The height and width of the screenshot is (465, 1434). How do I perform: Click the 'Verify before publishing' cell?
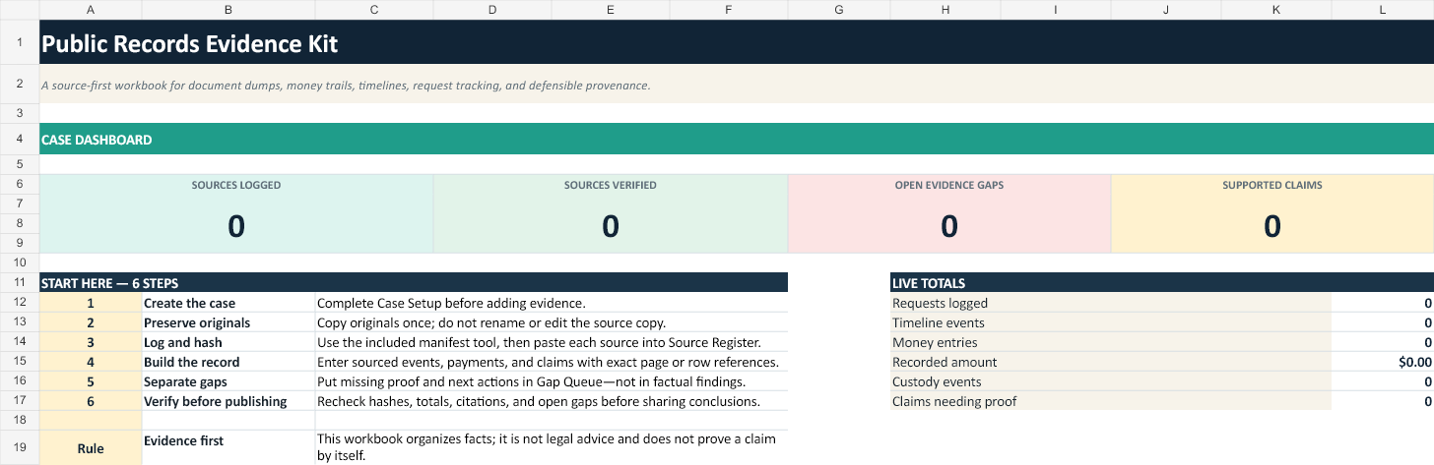click(228, 401)
